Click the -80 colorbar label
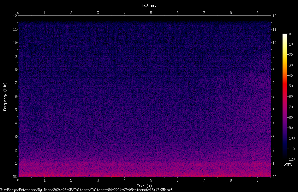 (290, 118)
